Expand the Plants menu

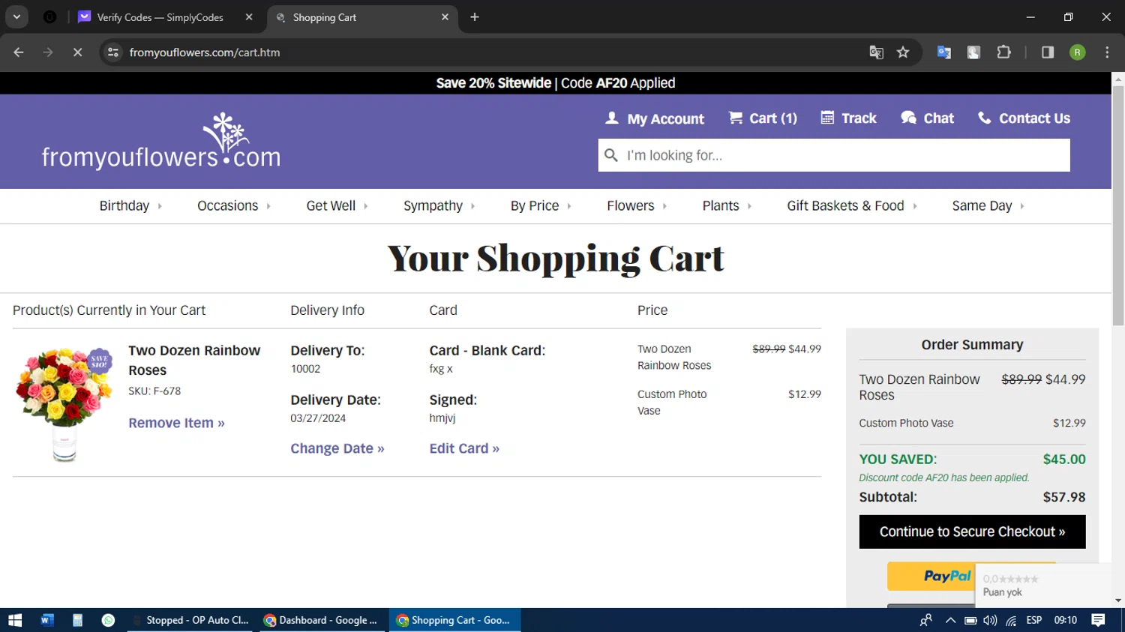(x=727, y=205)
